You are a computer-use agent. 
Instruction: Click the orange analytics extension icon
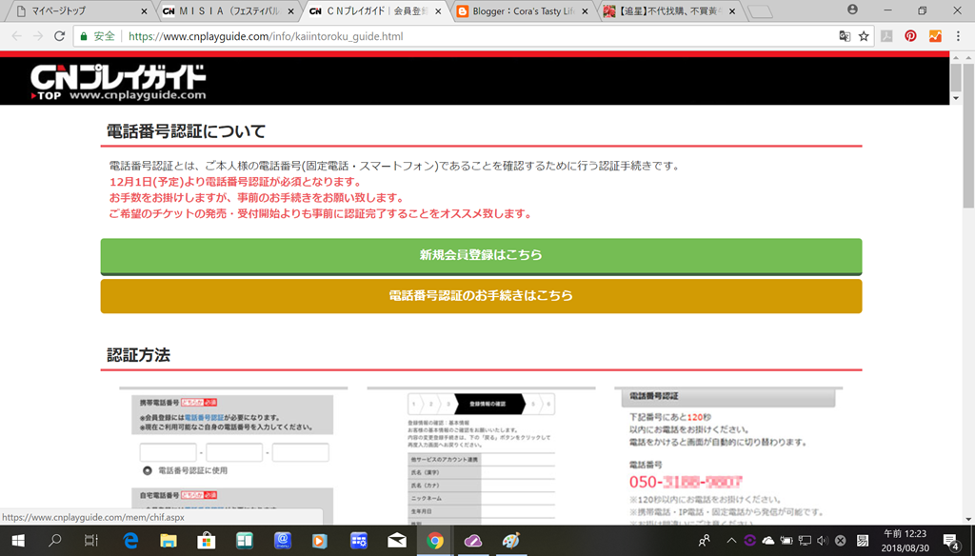coord(935,36)
